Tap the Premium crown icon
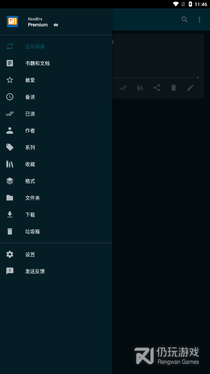This screenshot has width=210, height=374. [x=56, y=25]
